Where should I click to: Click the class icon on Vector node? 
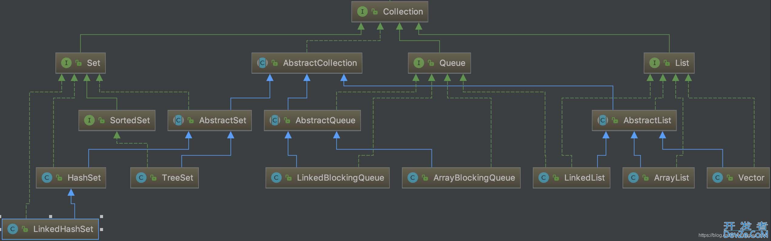pos(717,178)
